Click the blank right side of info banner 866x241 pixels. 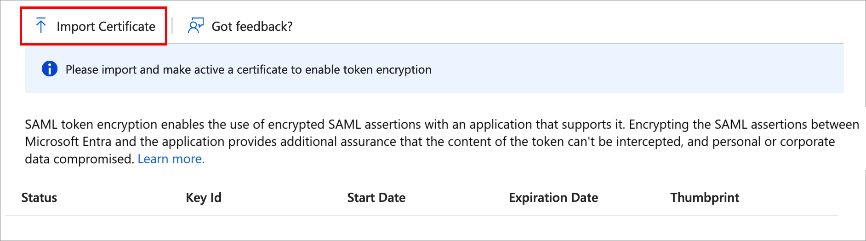point(644,69)
